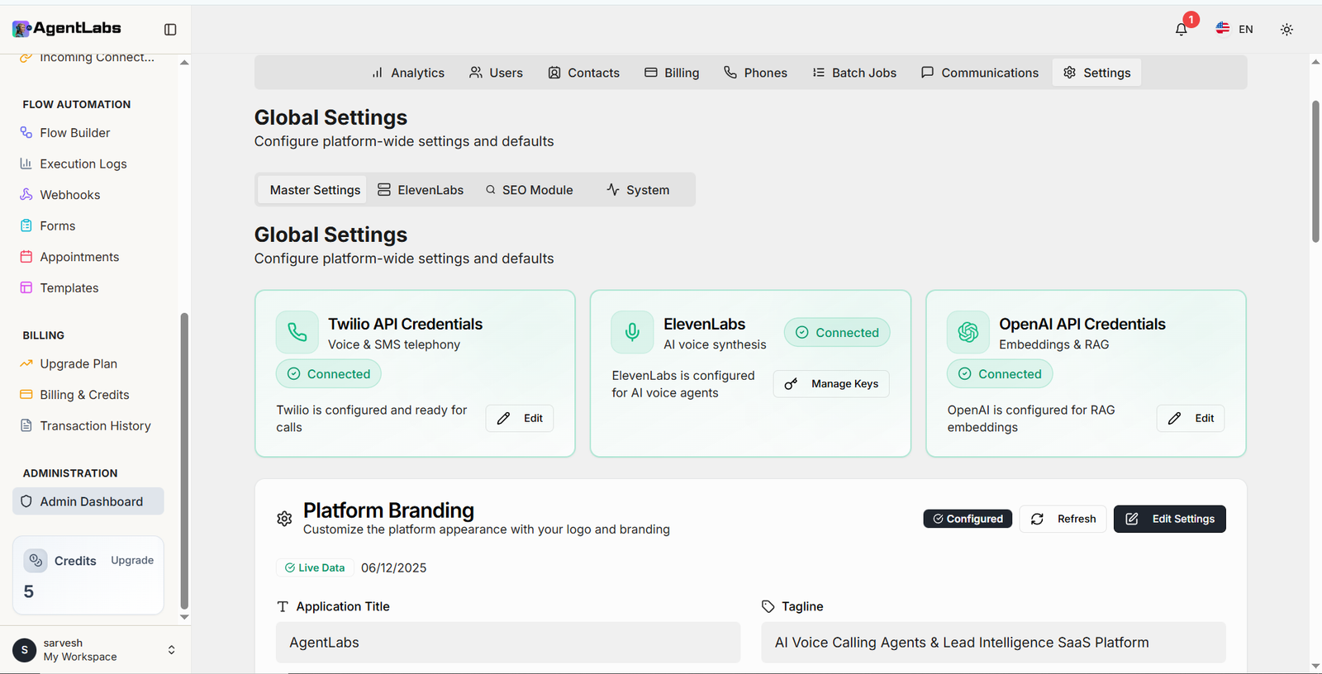The width and height of the screenshot is (1322, 674).
Task: Click the Admin Dashboard shield icon
Action: [x=26, y=501]
